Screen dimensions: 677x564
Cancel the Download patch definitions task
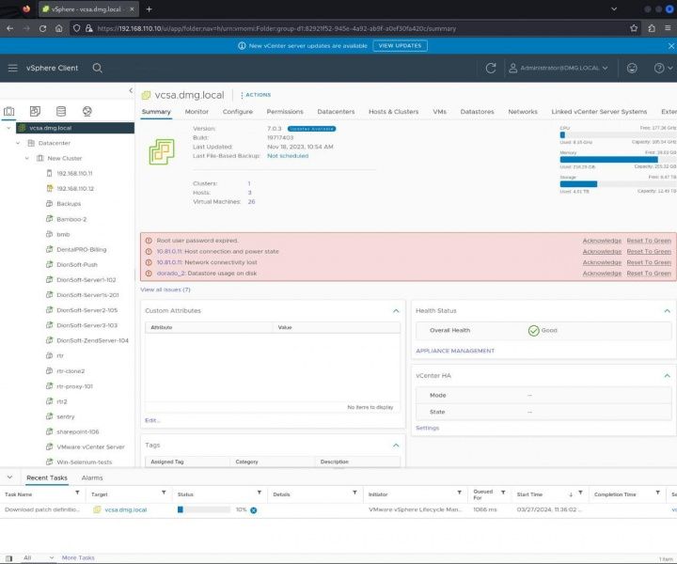(x=254, y=509)
